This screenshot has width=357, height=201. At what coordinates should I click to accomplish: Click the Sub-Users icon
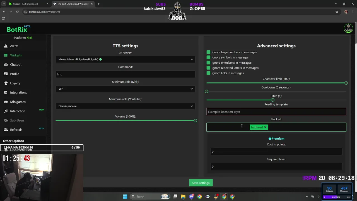coord(6,120)
